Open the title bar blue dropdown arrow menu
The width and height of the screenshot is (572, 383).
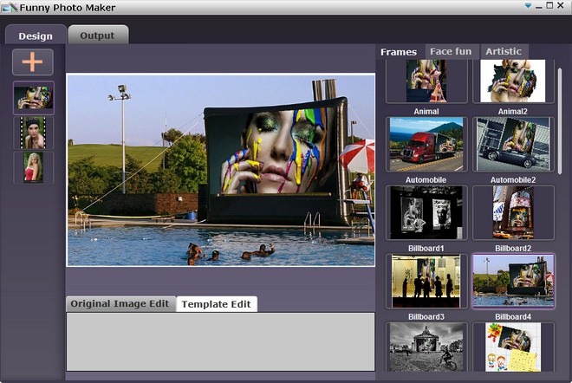528,7
